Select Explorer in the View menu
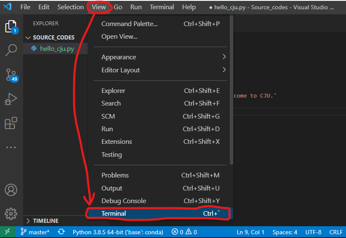Screen dimensions: 346x238 coord(160,91)
